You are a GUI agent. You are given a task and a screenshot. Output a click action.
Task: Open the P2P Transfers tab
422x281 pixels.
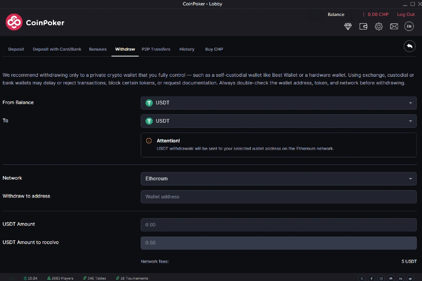(x=156, y=49)
